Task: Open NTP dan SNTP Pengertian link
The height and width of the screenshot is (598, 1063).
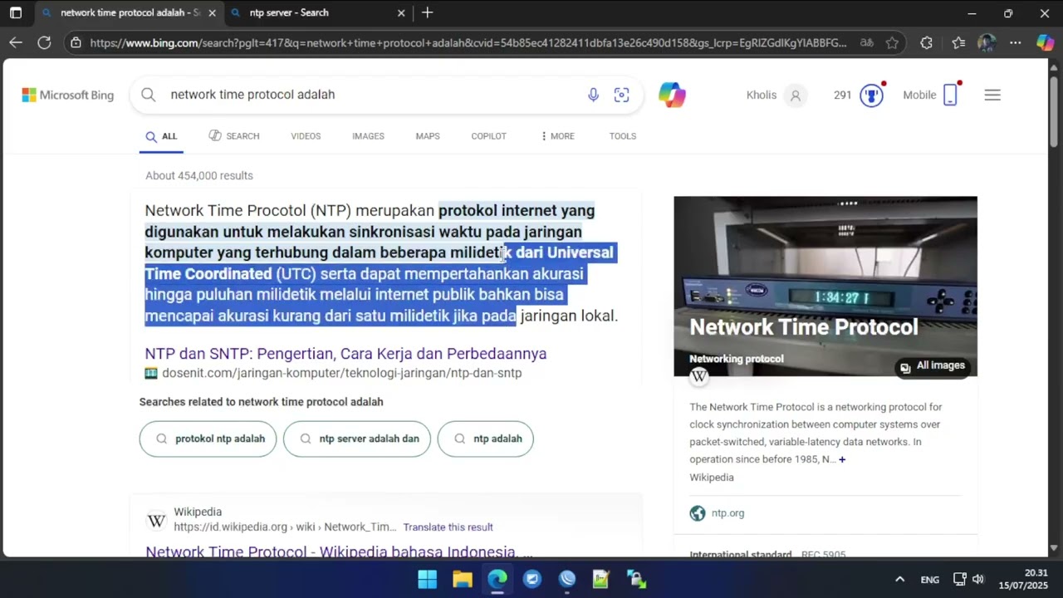Action: pos(345,354)
